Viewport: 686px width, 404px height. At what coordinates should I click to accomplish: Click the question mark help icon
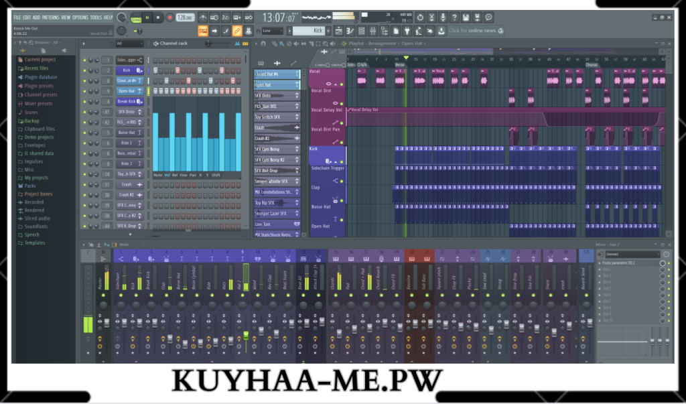pyautogui.click(x=454, y=17)
